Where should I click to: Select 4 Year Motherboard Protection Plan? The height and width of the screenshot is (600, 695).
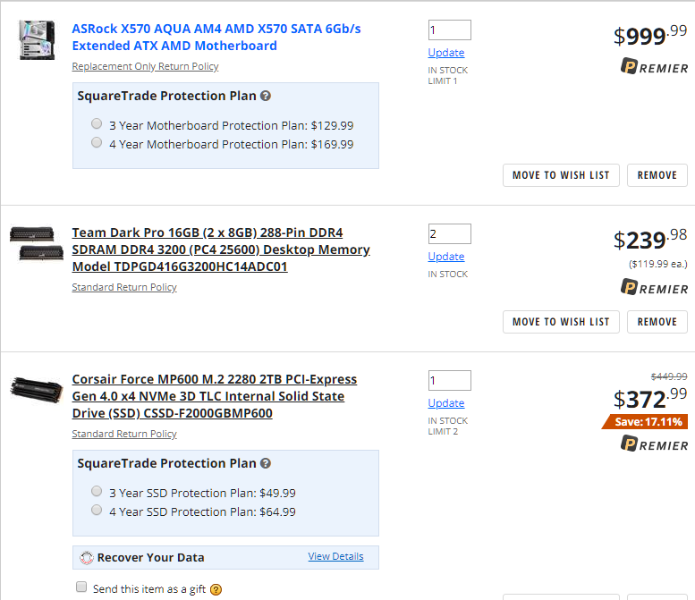[x=97, y=142]
